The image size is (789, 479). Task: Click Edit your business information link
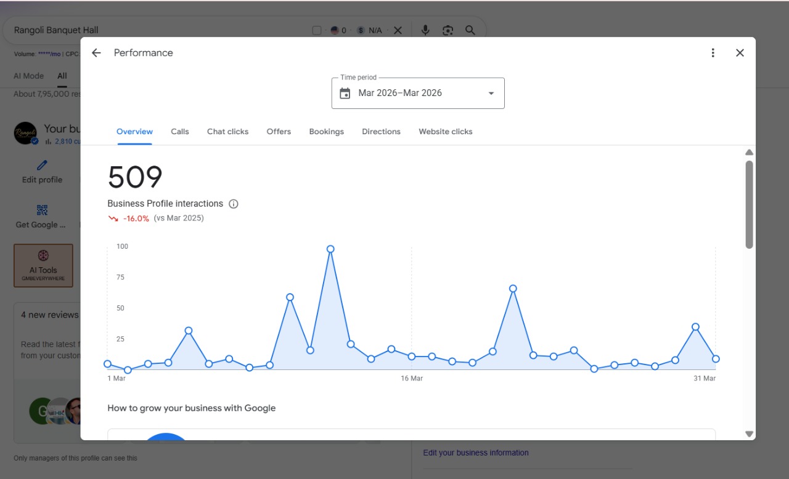coord(476,453)
